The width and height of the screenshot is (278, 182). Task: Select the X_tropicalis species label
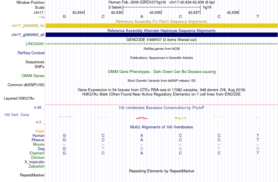(35, 162)
